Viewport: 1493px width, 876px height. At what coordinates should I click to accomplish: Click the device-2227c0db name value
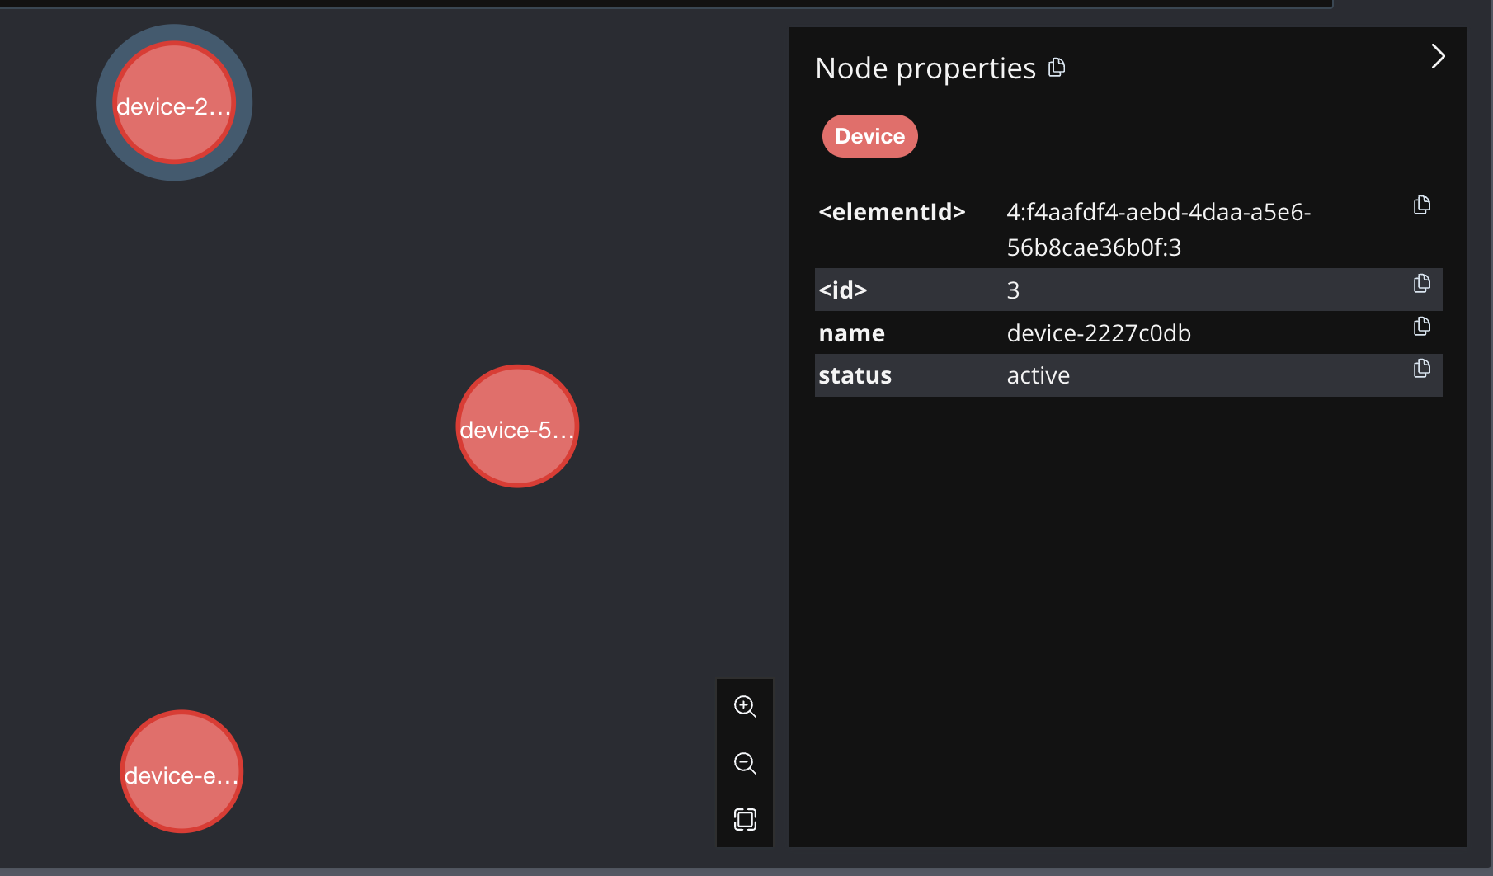(x=1099, y=332)
